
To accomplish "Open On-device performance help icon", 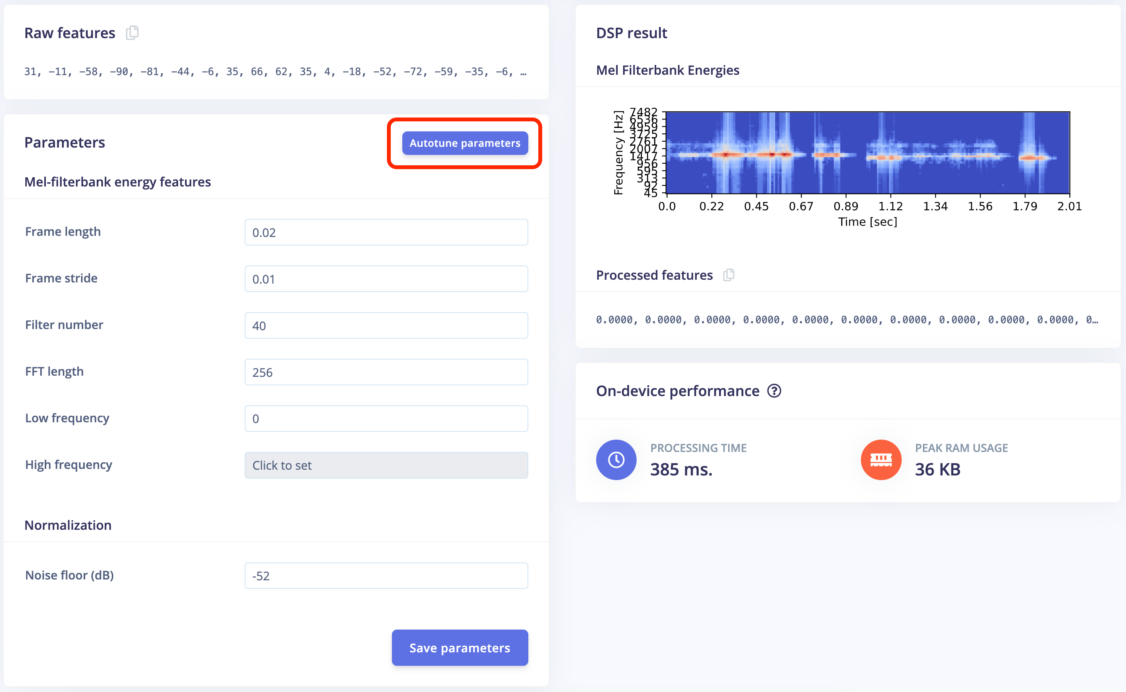I will (774, 391).
